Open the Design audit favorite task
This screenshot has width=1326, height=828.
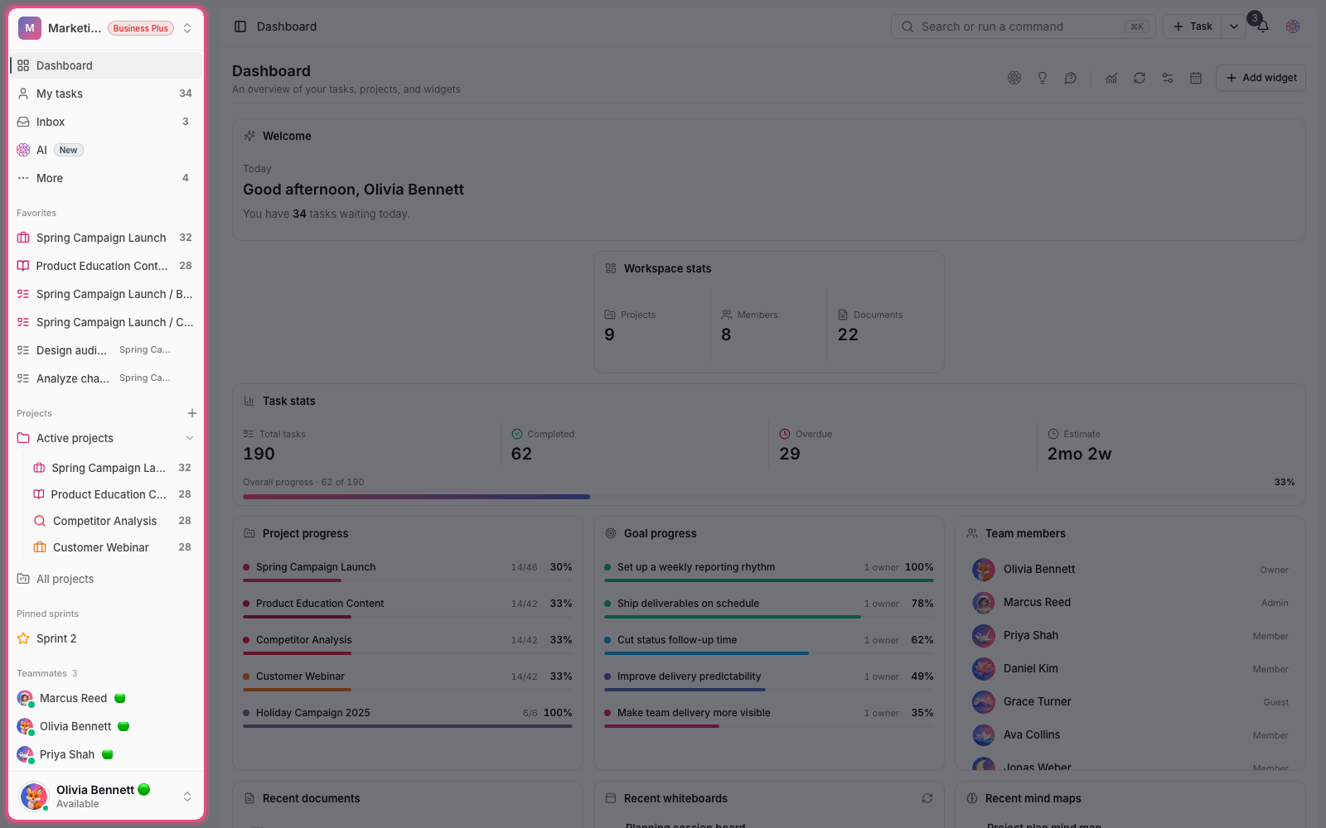tap(106, 350)
